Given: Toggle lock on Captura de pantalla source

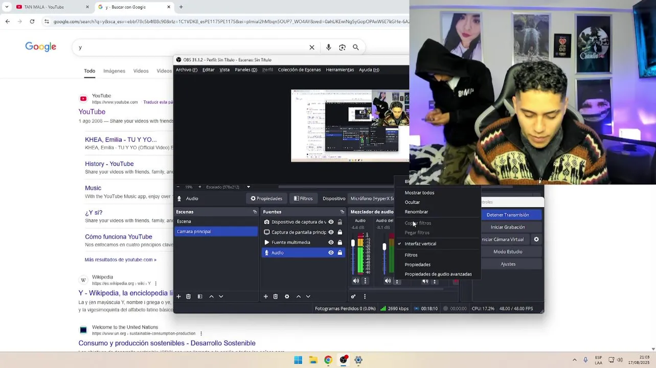Looking at the screenshot, I should [340, 232].
